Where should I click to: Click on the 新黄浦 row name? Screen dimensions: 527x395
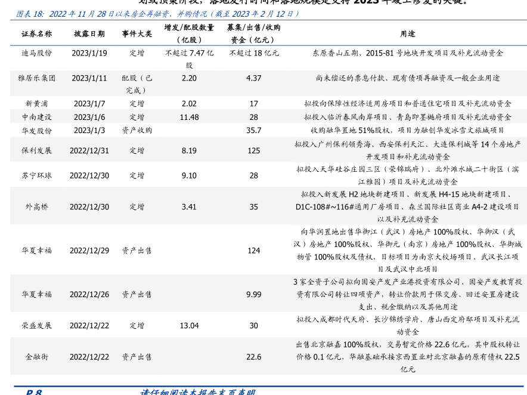[x=36, y=104]
